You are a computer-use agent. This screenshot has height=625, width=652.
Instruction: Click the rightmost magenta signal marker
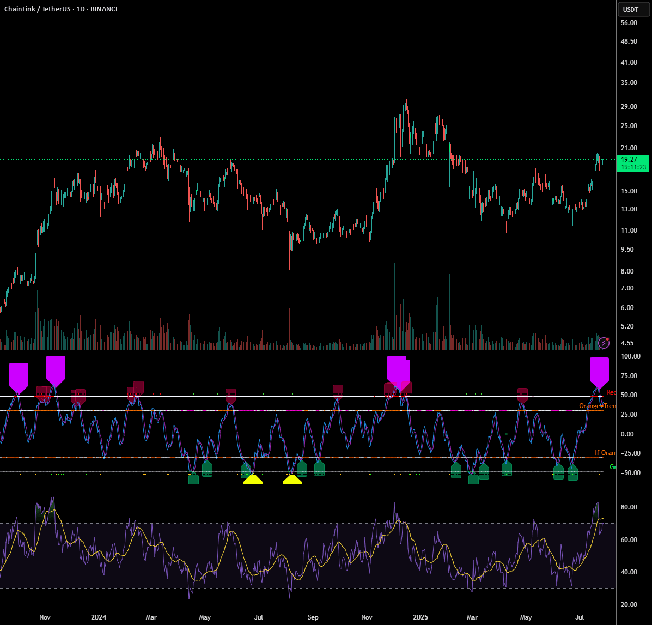(x=599, y=373)
